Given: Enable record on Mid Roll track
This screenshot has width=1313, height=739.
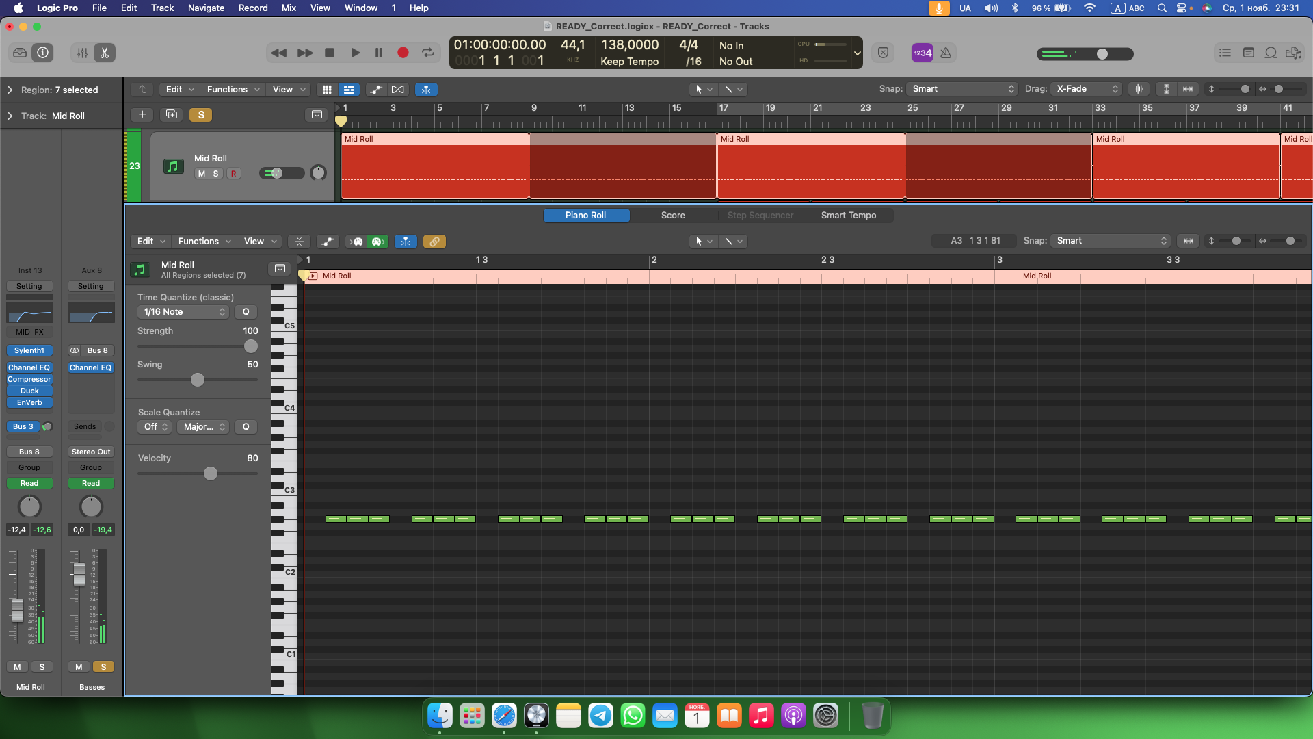Looking at the screenshot, I should pyautogui.click(x=234, y=174).
